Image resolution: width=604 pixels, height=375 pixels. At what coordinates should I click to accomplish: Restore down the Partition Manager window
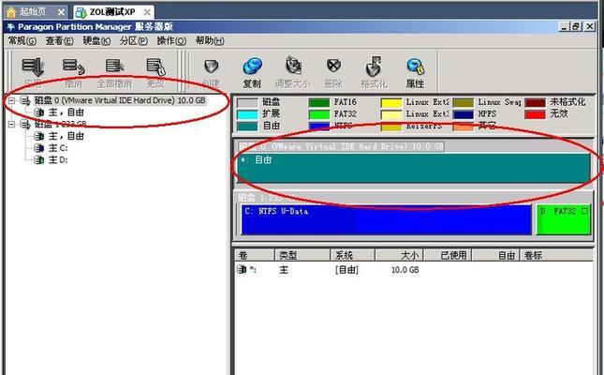tap(576, 26)
